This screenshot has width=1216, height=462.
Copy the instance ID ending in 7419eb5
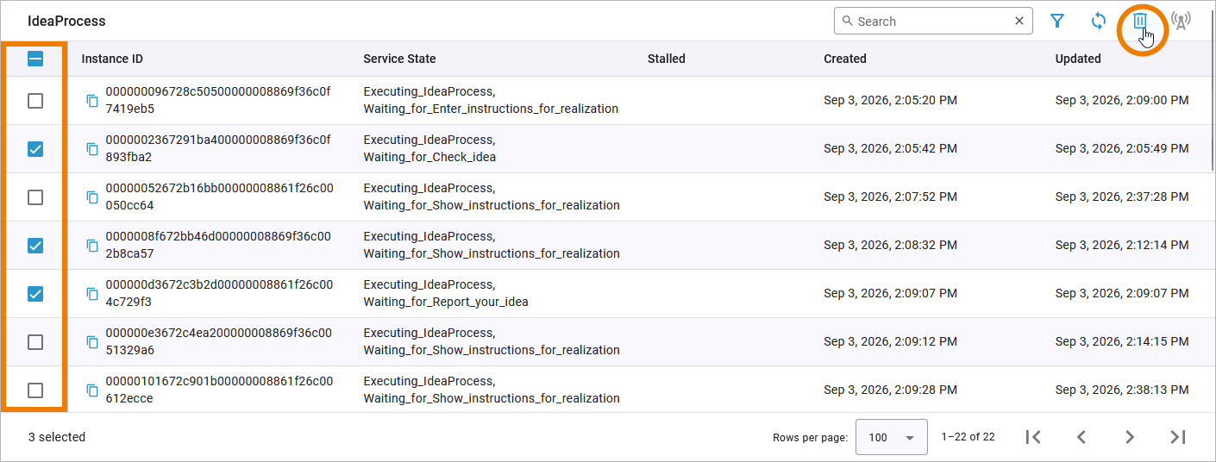pos(92,101)
